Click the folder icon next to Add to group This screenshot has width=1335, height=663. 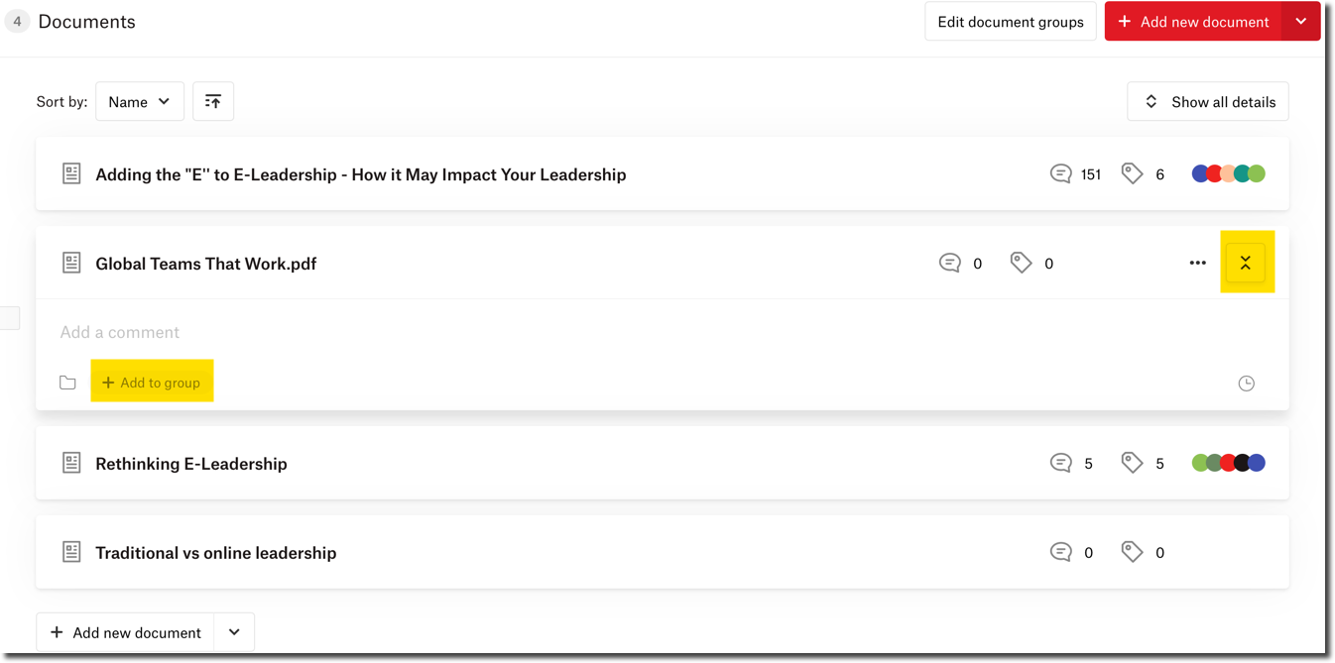pos(67,383)
